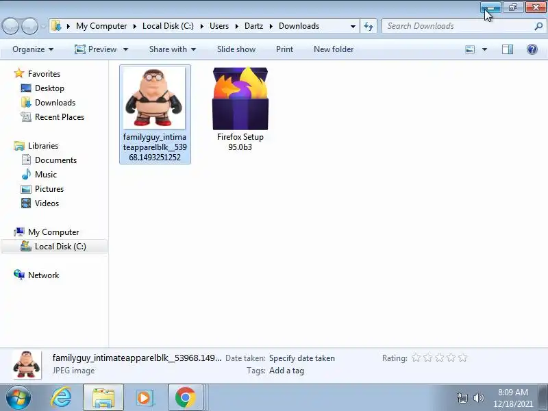
Task: Open the address bar history dropdown
Action: [353, 26]
